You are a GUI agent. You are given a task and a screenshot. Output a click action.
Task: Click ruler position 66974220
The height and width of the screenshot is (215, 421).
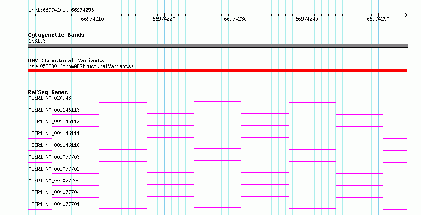click(164, 19)
